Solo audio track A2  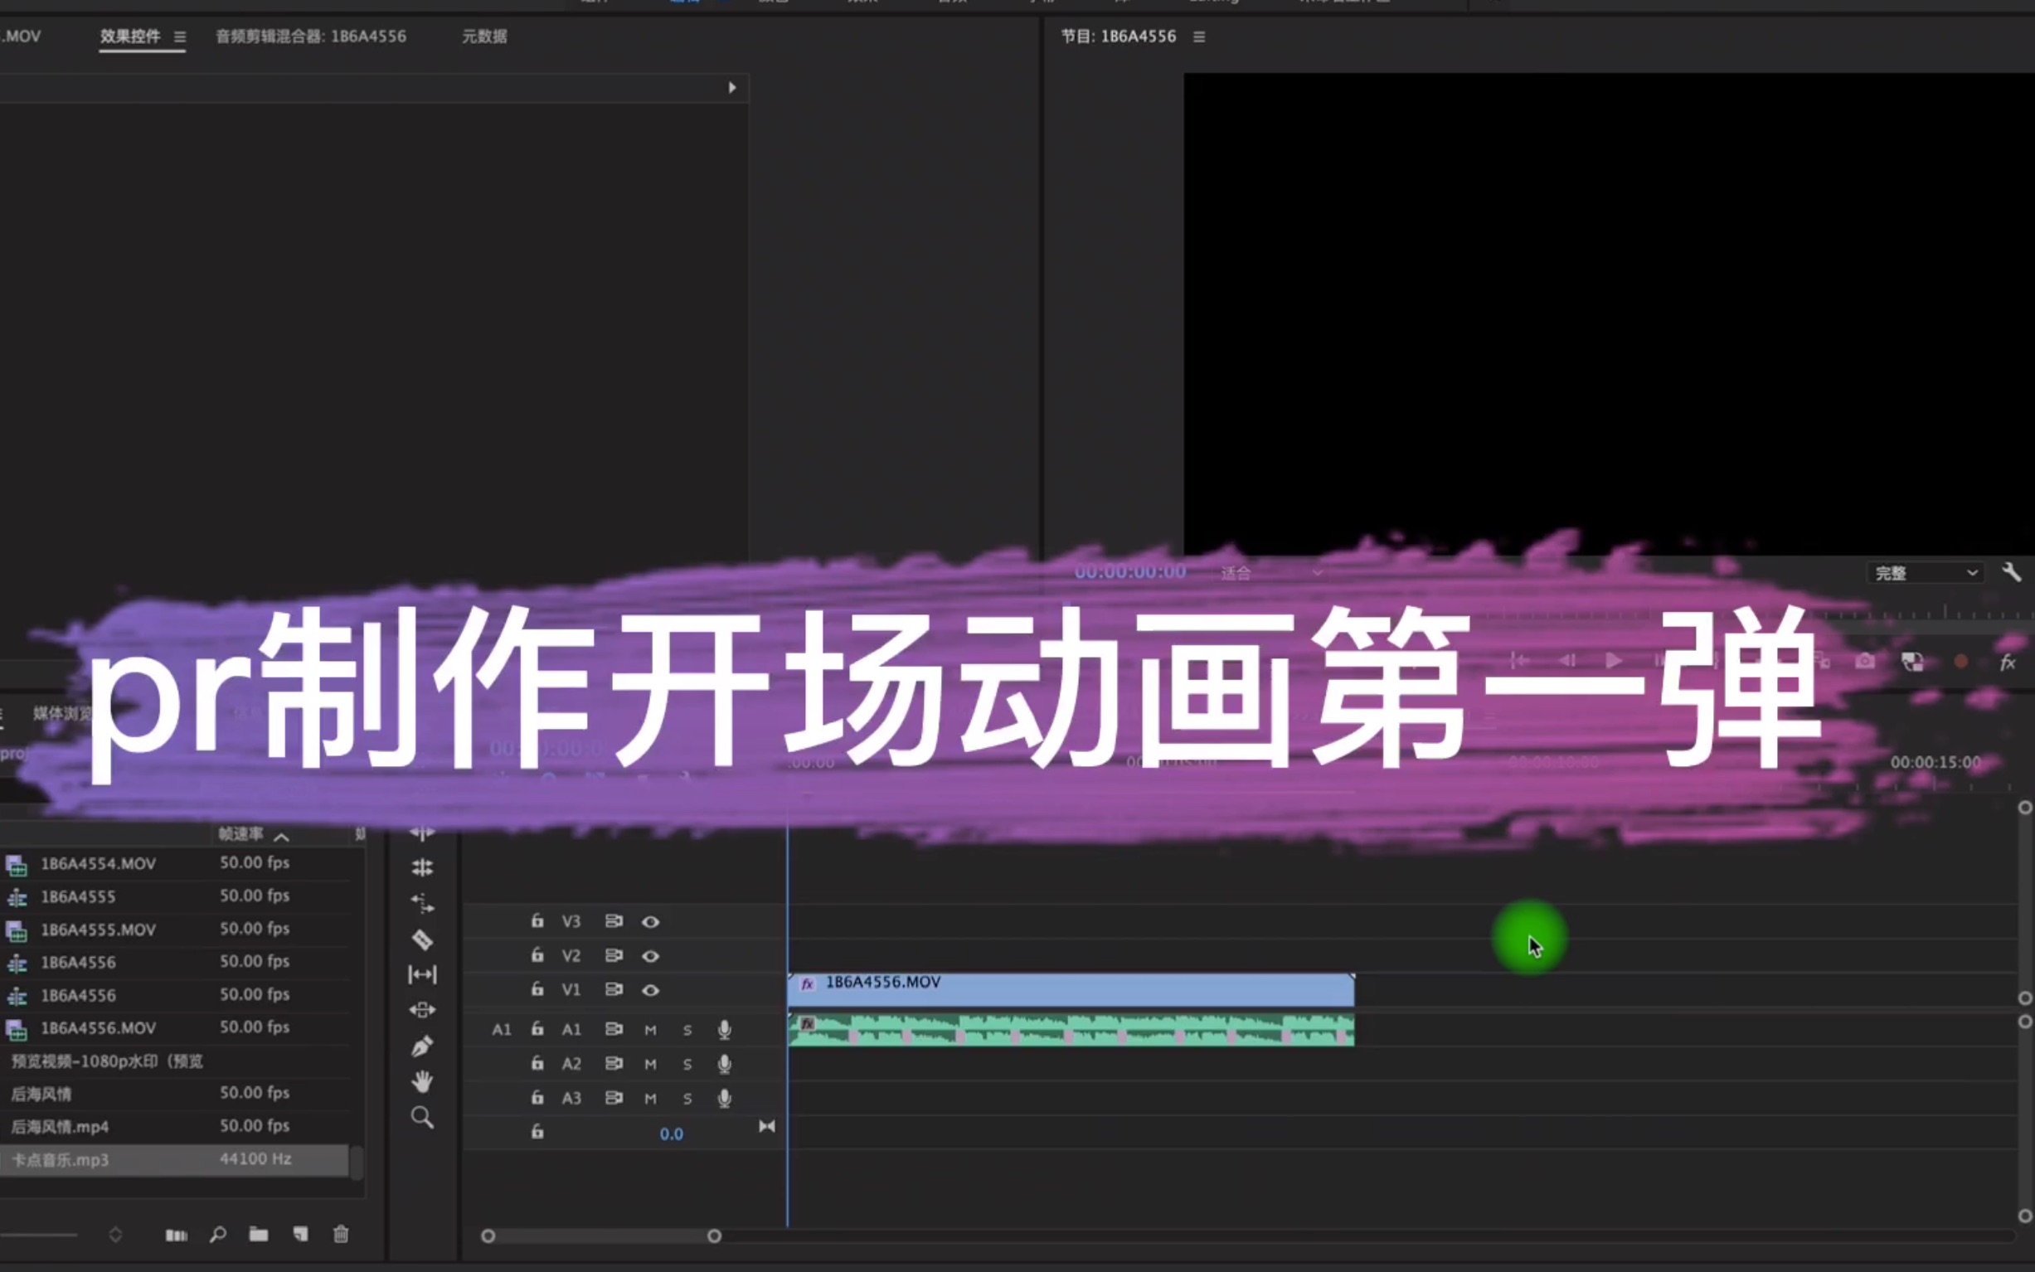click(687, 1063)
